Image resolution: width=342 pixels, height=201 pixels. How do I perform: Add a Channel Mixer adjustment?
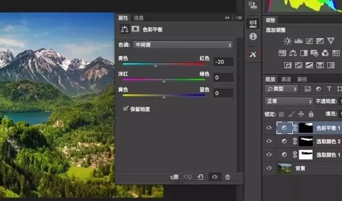pos(325,53)
